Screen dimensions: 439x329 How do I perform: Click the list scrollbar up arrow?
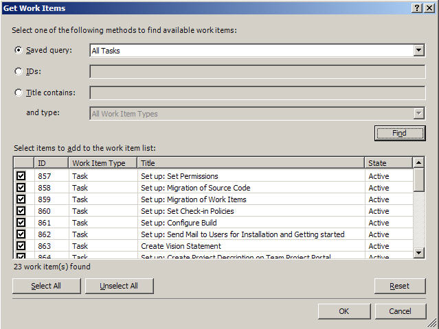click(x=418, y=162)
